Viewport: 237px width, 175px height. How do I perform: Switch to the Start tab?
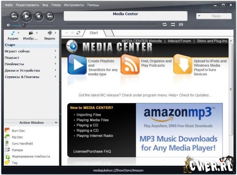coord(94,33)
